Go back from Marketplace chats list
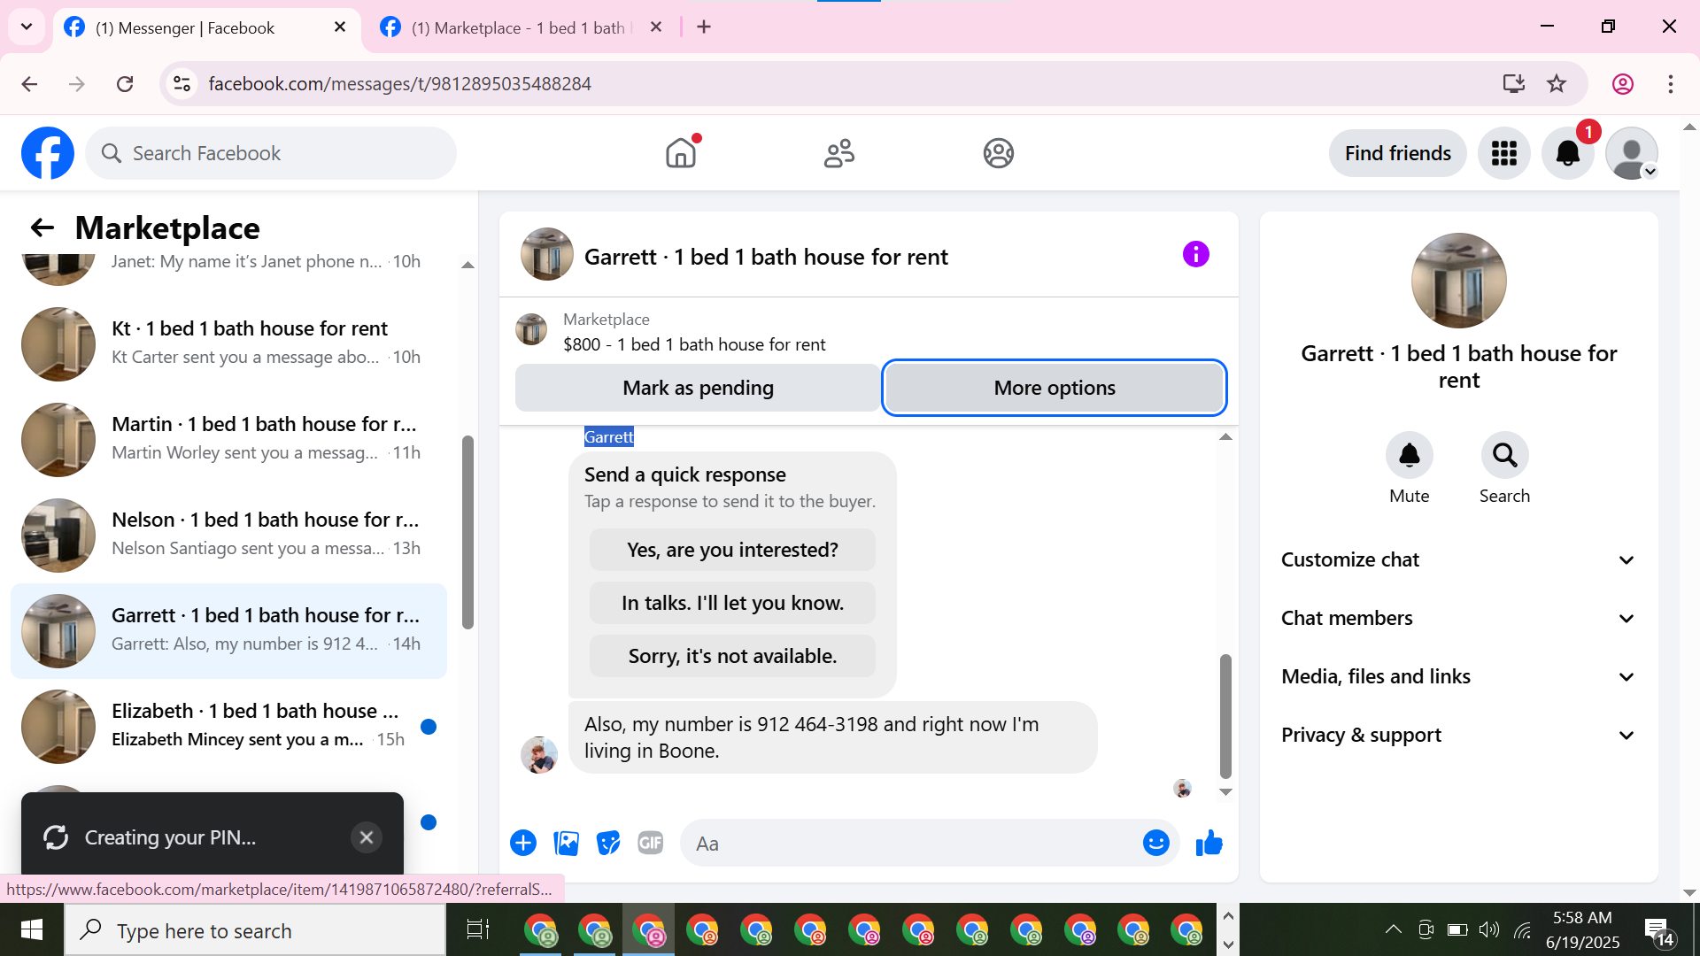Viewport: 1700px width, 956px height. [42, 227]
